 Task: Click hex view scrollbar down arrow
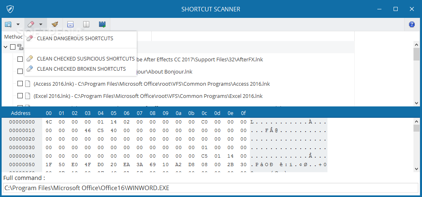click(416, 169)
